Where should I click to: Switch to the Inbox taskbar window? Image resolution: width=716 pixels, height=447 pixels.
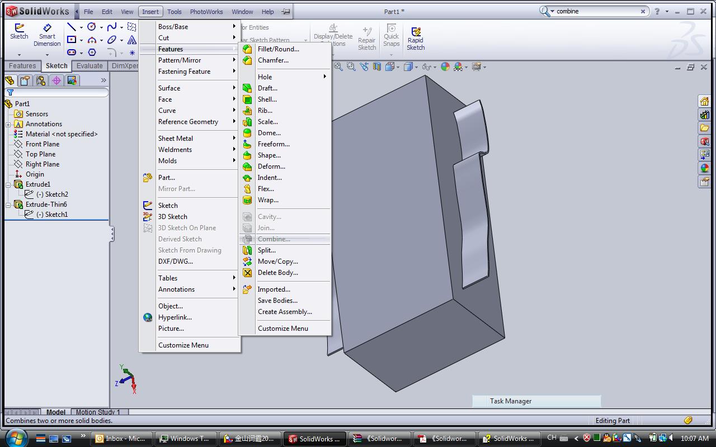120,439
